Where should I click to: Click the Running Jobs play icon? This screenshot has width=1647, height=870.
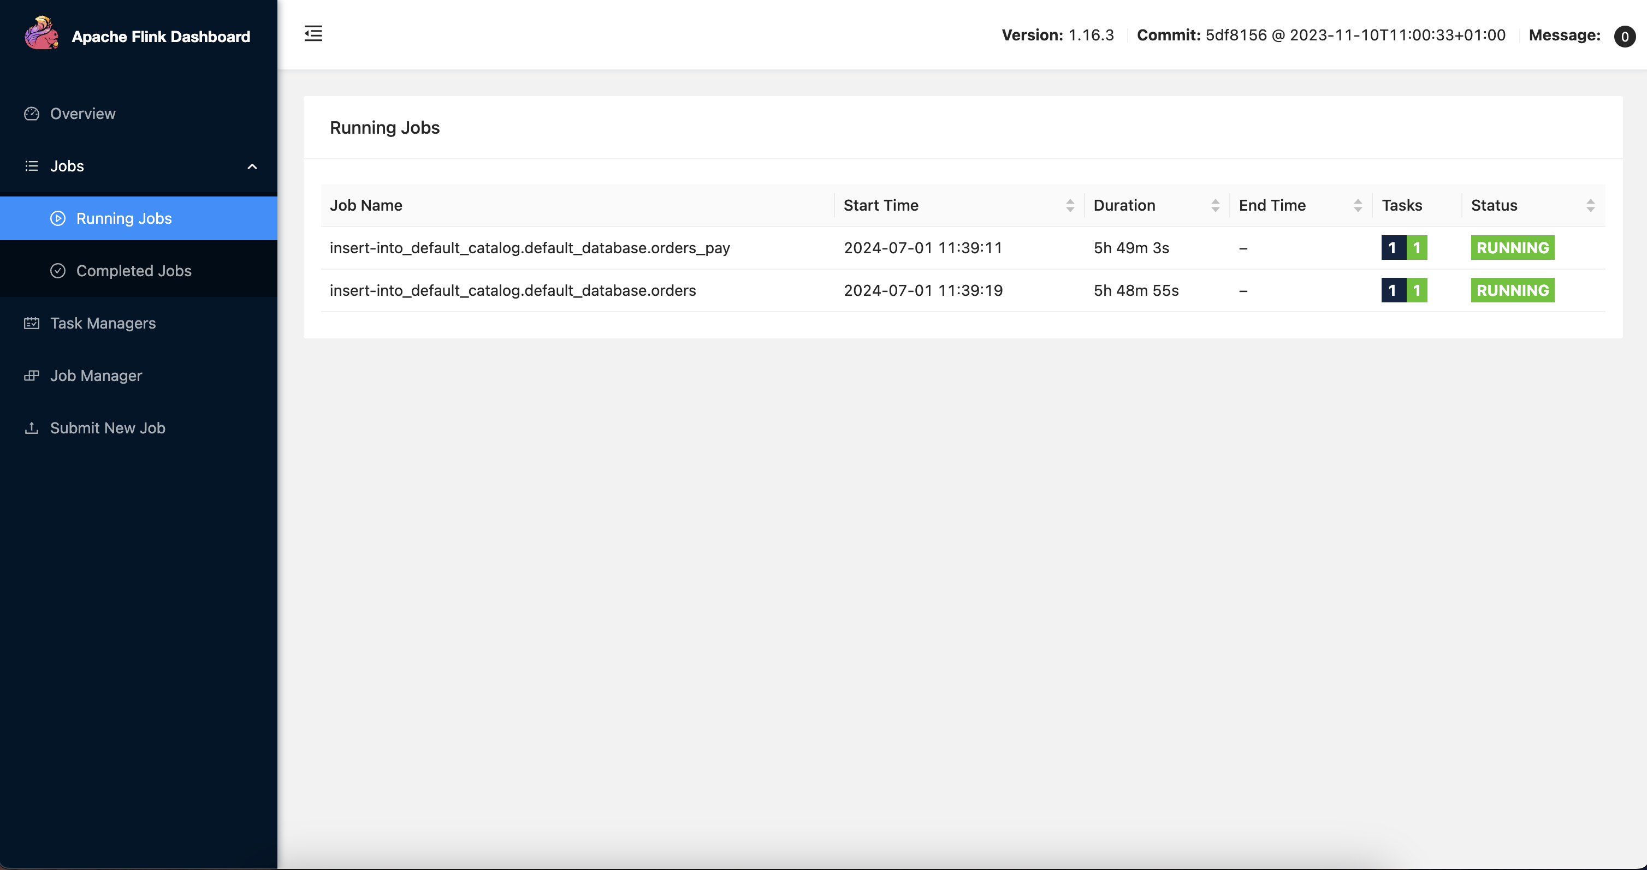pos(57,219)
